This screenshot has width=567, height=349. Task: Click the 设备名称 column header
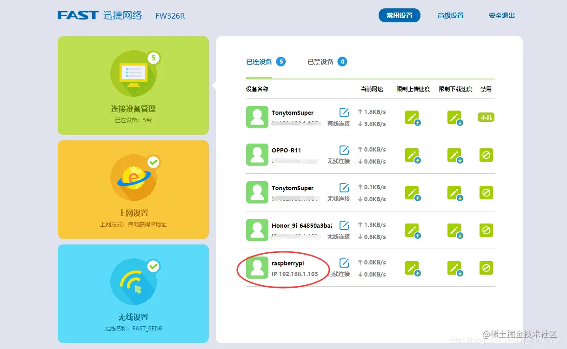(257, 89)
